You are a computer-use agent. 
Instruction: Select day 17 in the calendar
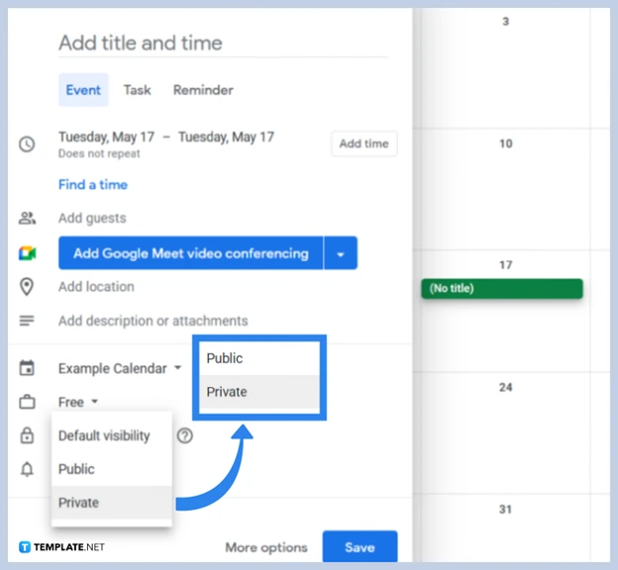[506, 264]
